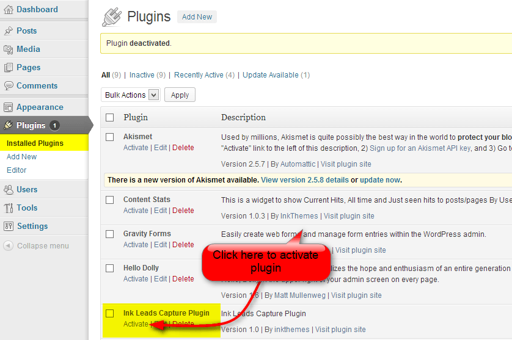Delete the Gravity Forms plugin
Screen dimensions: 512x340
pos(183,245)
